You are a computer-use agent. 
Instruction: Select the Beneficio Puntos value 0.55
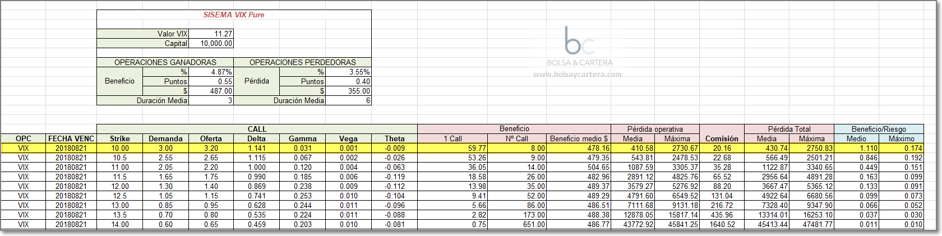pos(211,81)
